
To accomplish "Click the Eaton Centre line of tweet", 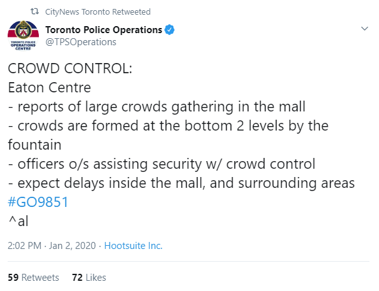I will pyautogui.click(x=49, y=87).
